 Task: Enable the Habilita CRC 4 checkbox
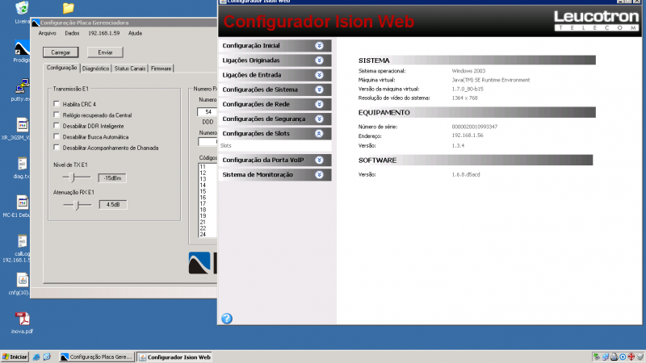tap(57, 104)
